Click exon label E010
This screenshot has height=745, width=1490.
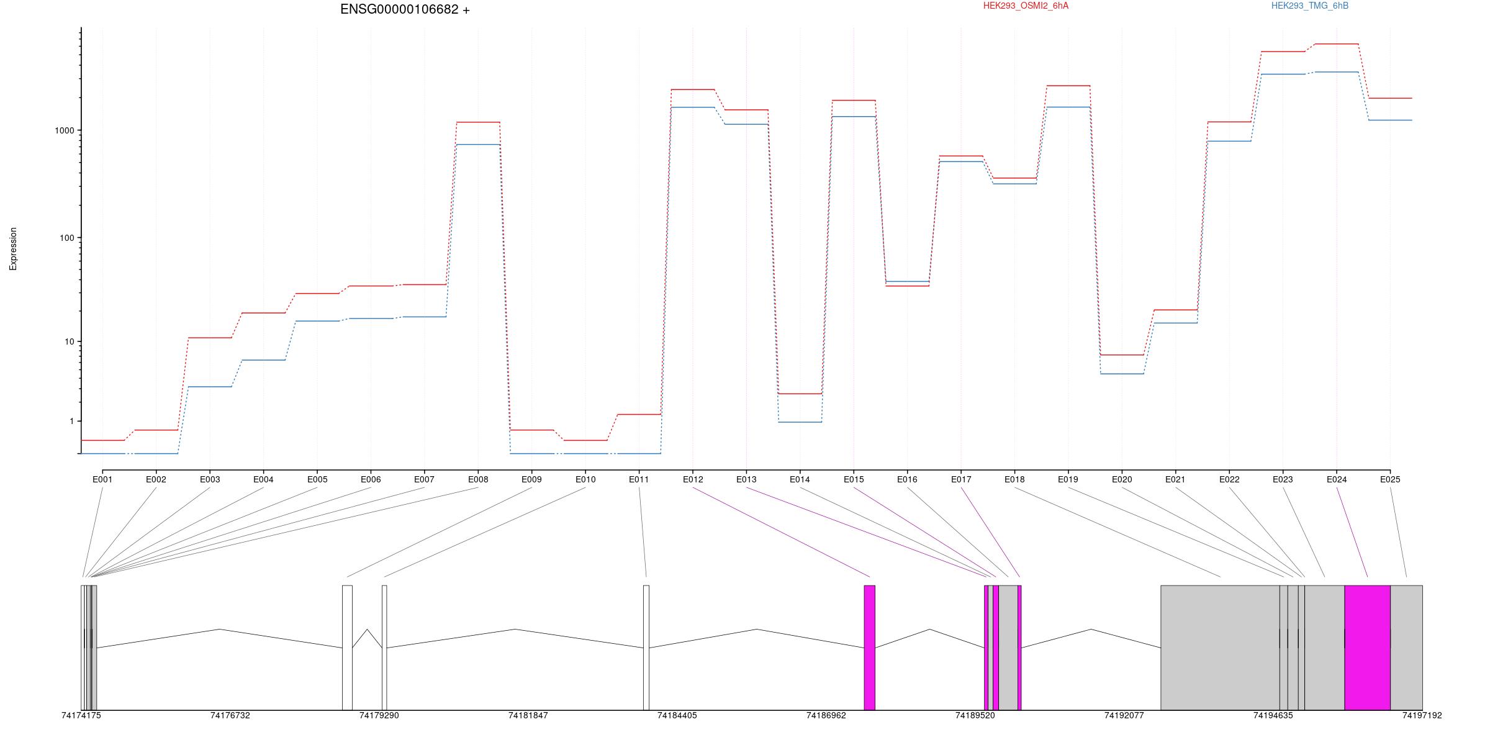click(585, 479)
